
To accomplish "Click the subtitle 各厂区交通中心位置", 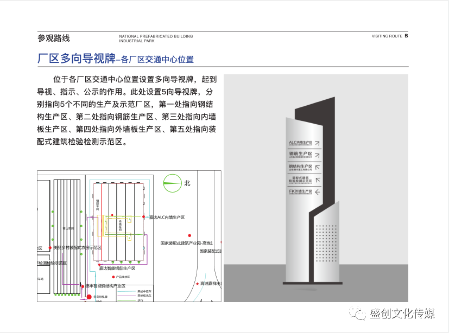I will 157,60.
